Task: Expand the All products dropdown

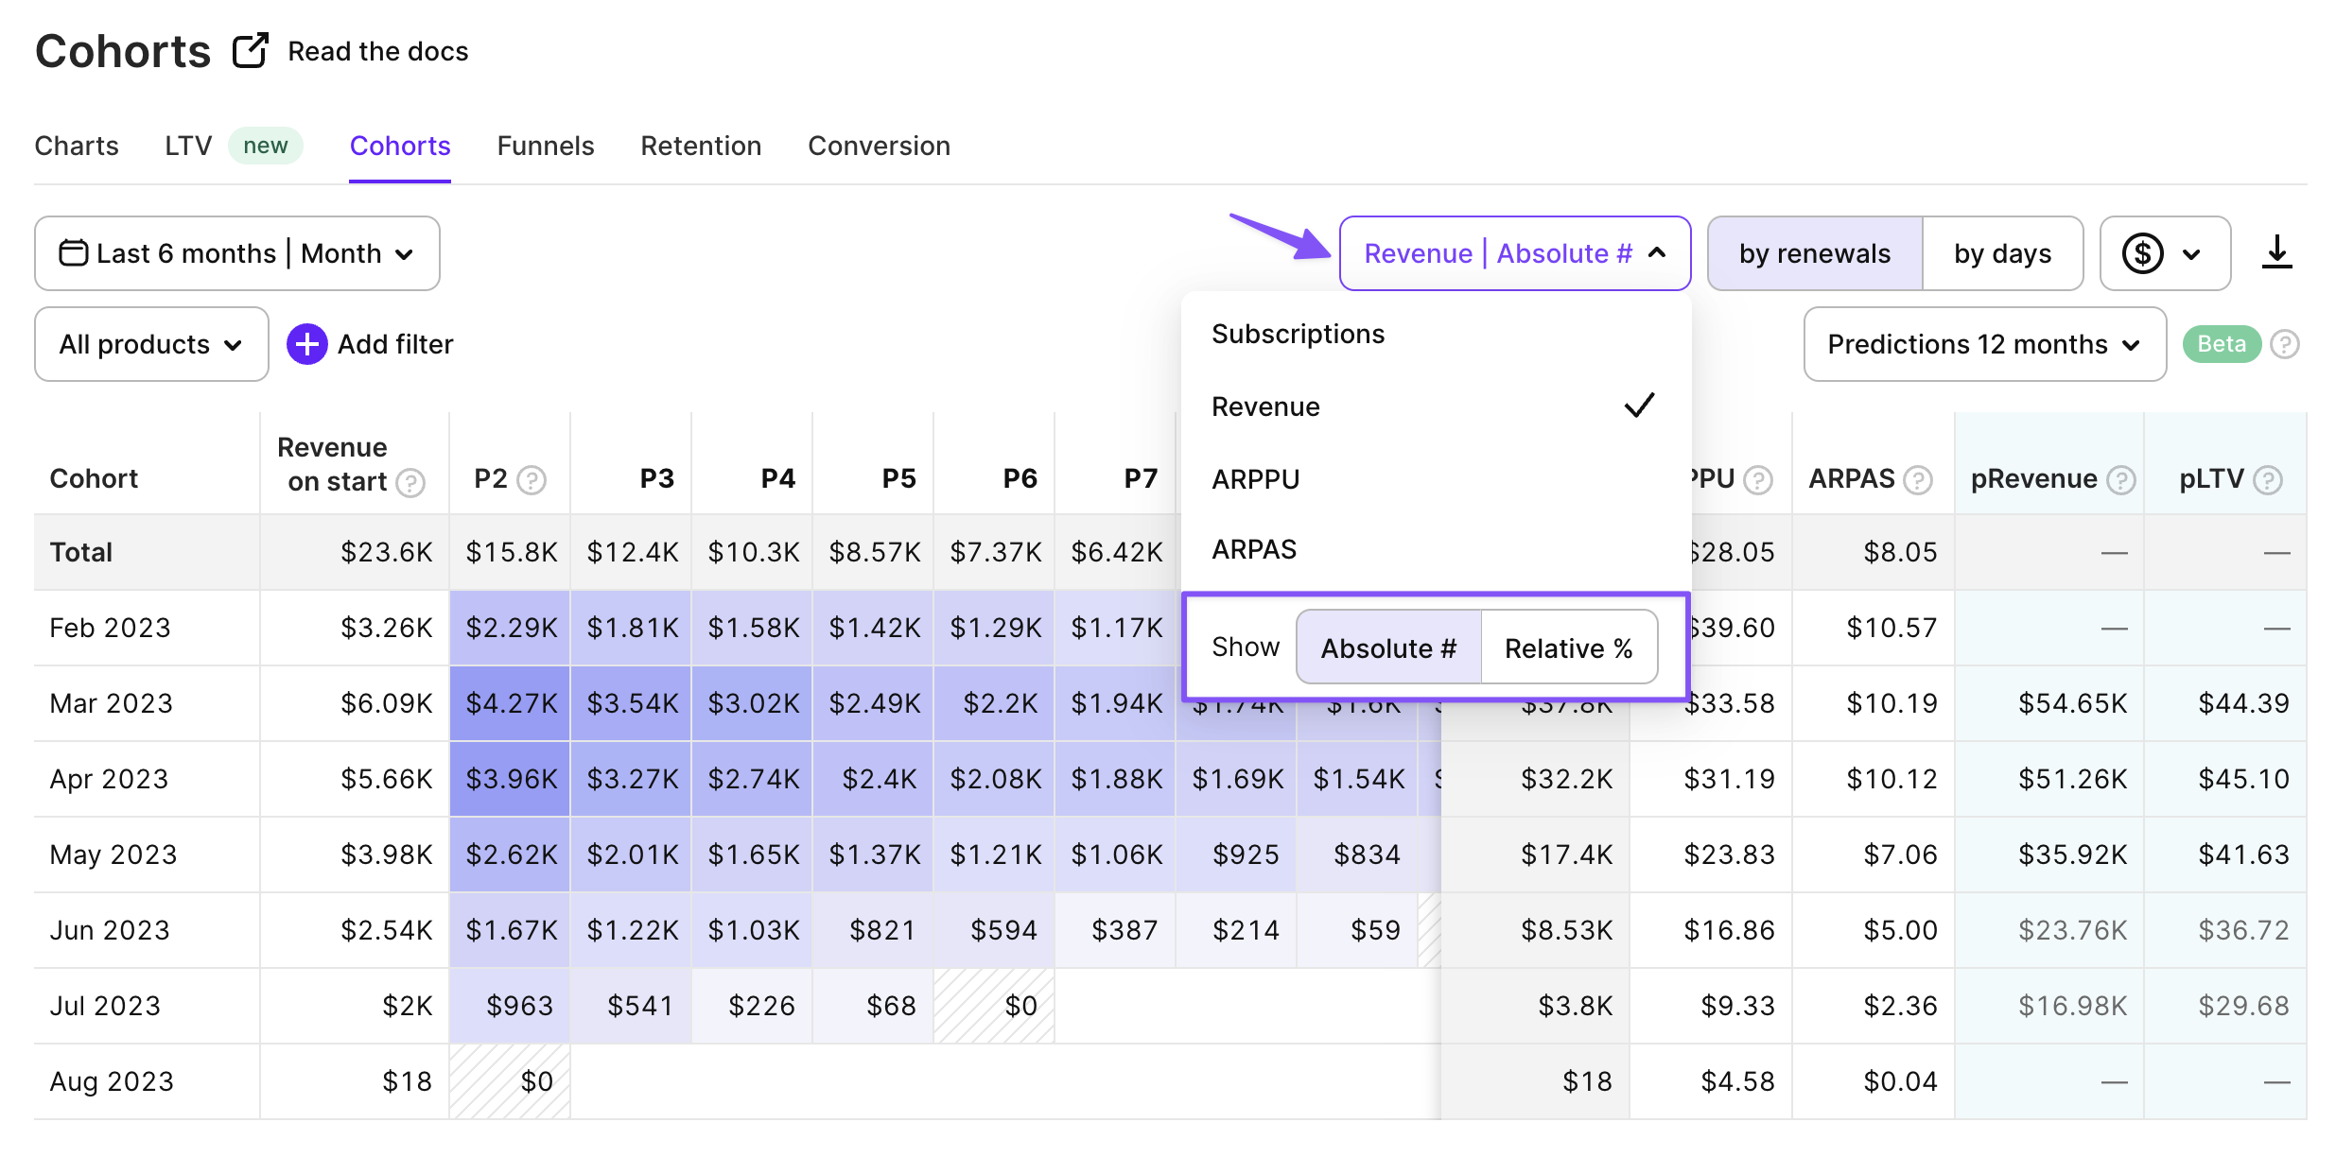Action: click(x=151, y=344)
